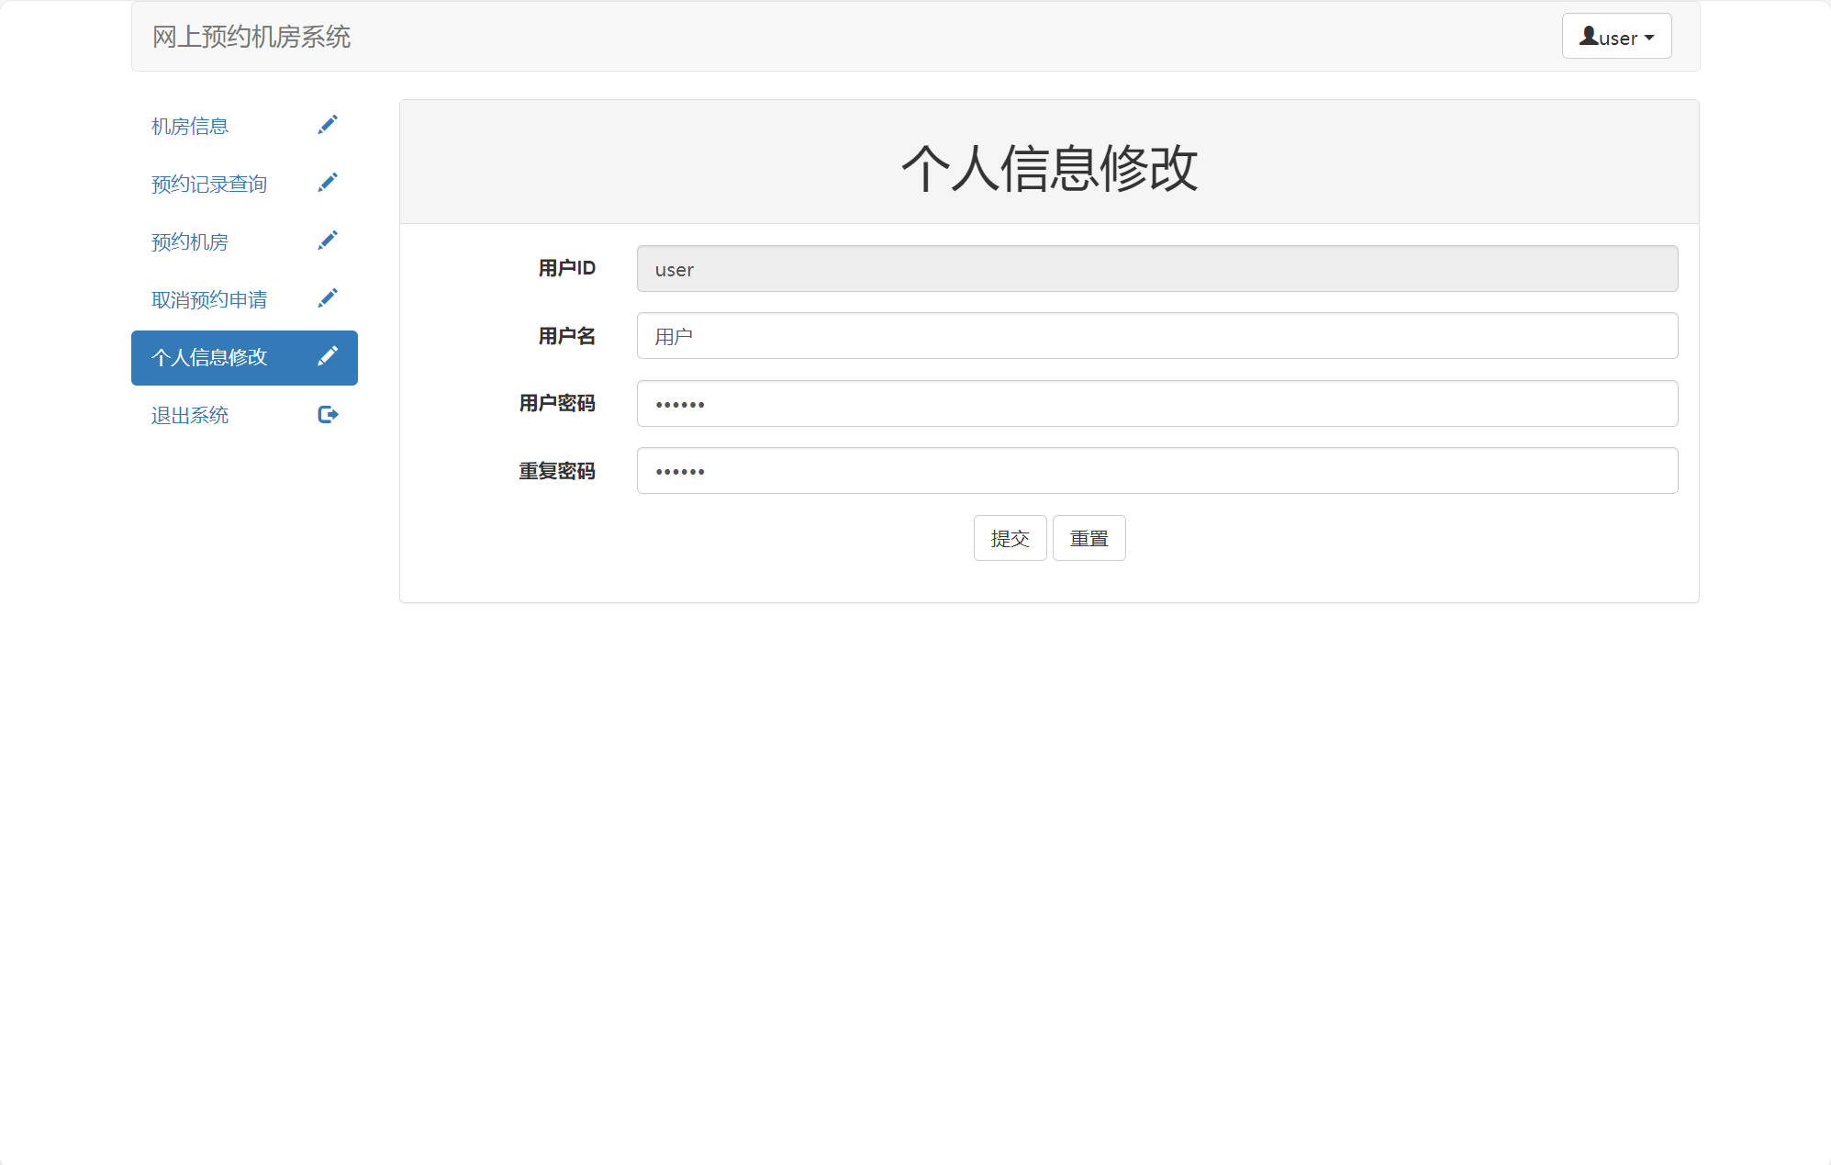Select 预约机房 from the sidebar
This screenshot has width=1831, height=1165.
pyautogui.click(x=188, y=241)
